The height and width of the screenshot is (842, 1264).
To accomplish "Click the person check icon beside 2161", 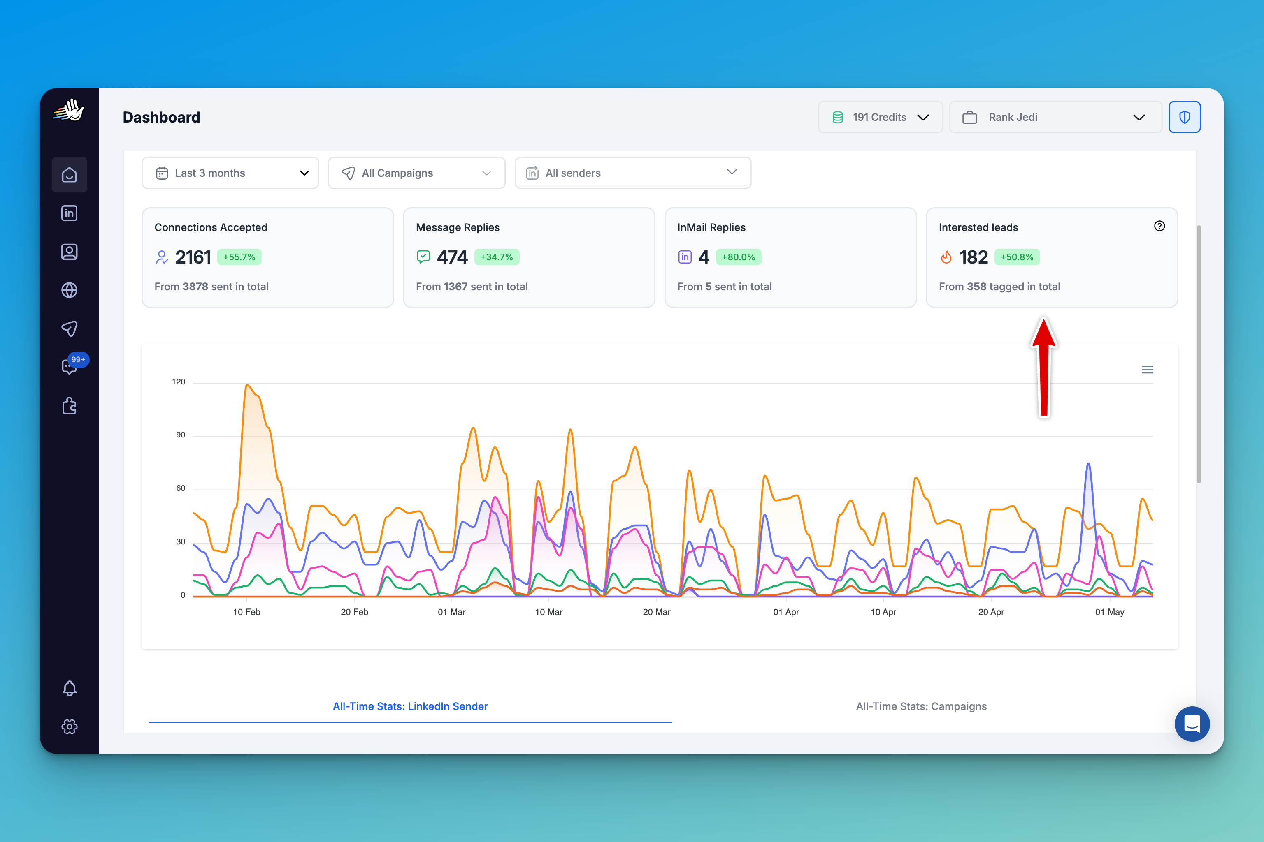I will tap(162, 257).
